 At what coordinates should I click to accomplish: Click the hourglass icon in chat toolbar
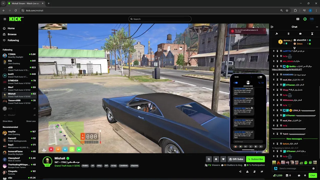point(312,34)
